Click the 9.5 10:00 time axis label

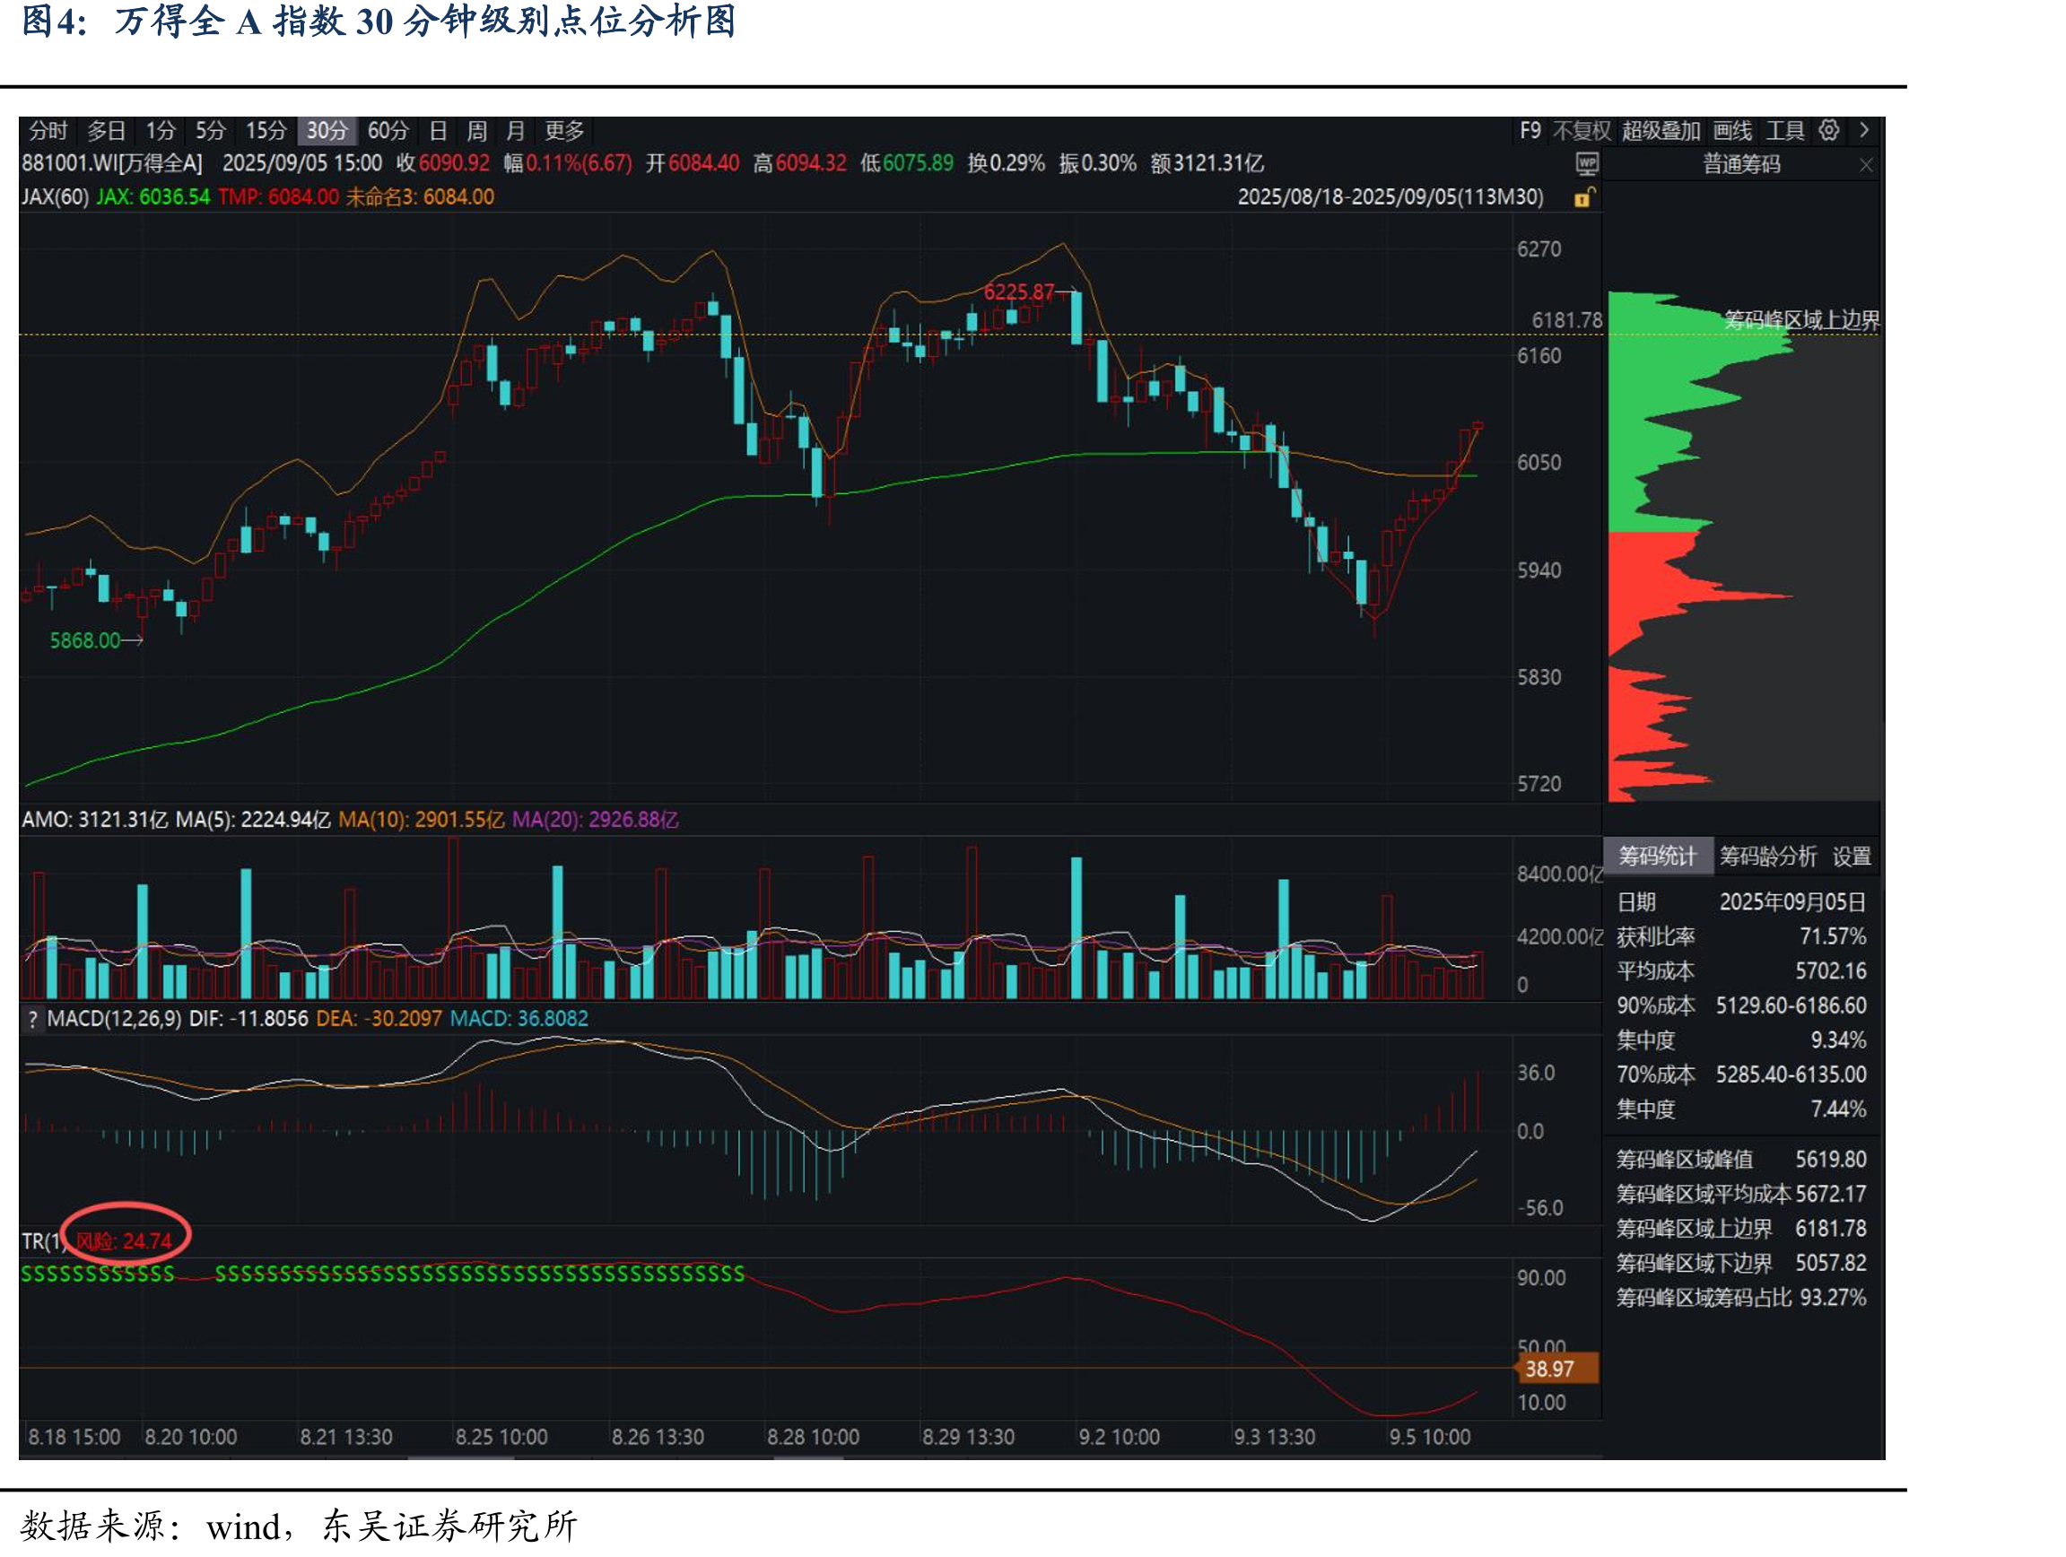1429,1437
